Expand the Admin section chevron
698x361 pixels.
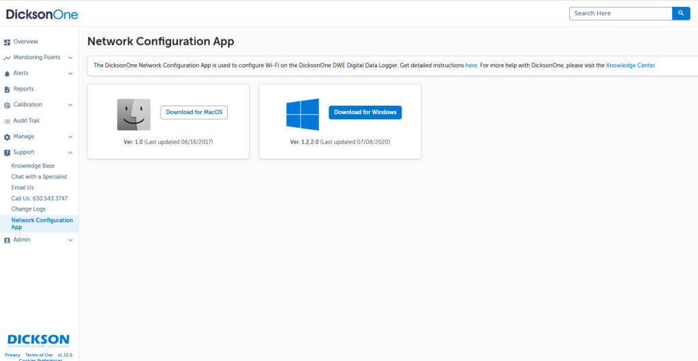70,240
